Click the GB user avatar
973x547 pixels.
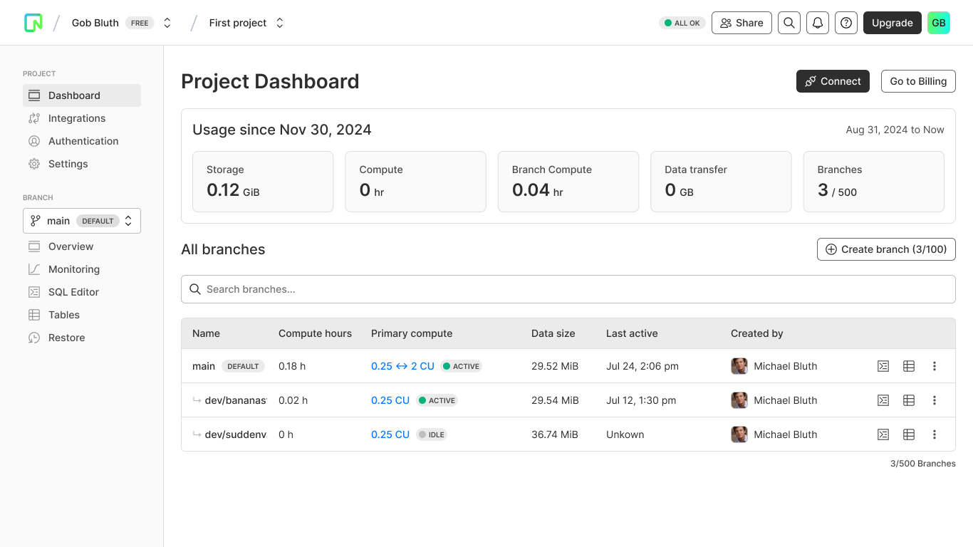(x=939, y=23)
